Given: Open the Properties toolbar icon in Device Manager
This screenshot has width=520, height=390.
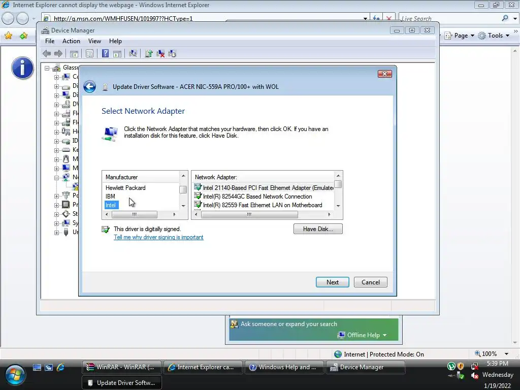Looking at the screenshot, I should coord(89,54).
